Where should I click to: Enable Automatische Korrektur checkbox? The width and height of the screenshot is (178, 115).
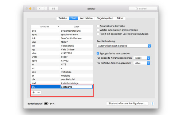[x=98, y=26]
